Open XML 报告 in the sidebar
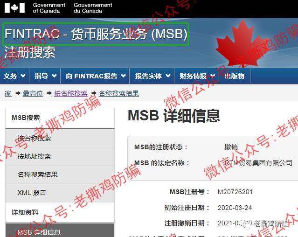The height and width of the screenshot is (237, 298). (60, 193)
